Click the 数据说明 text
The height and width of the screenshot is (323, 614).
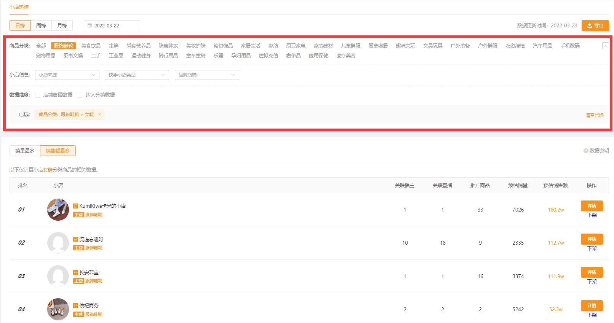click(600, 151)
